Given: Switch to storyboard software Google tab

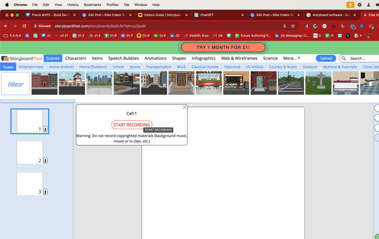Looking at the screenshot, I should [x=331, y=15].
